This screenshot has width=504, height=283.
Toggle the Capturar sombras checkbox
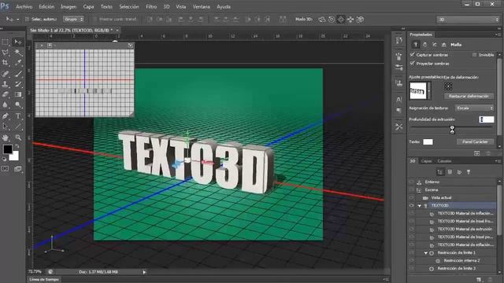pos(413,55)
